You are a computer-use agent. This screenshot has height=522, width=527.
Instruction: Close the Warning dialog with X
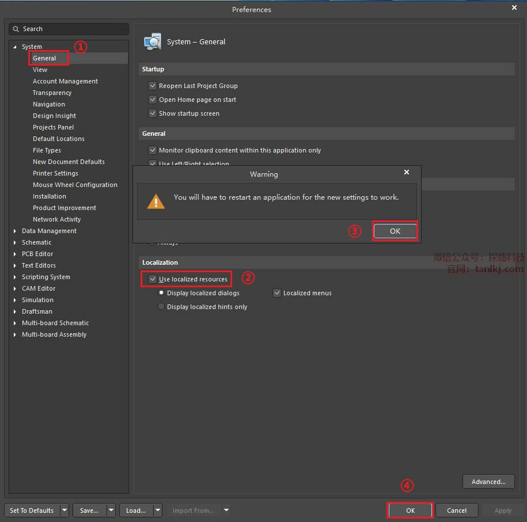pyautogui.click(x=407, y=172)
